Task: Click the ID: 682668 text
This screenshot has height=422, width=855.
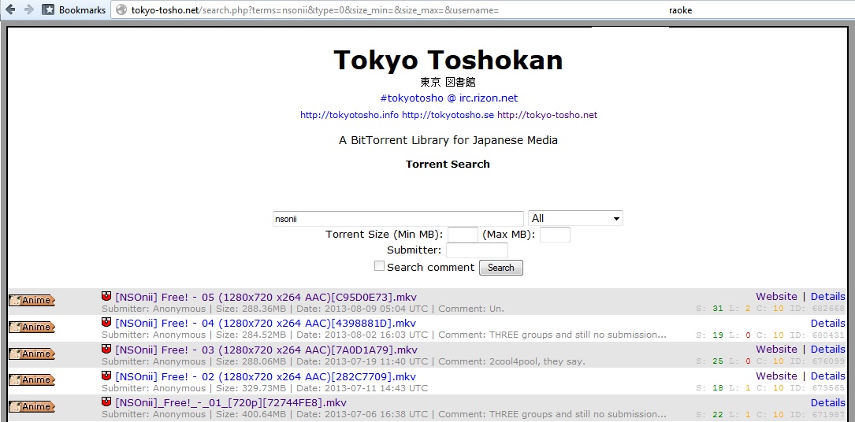Action: [816, 309]
